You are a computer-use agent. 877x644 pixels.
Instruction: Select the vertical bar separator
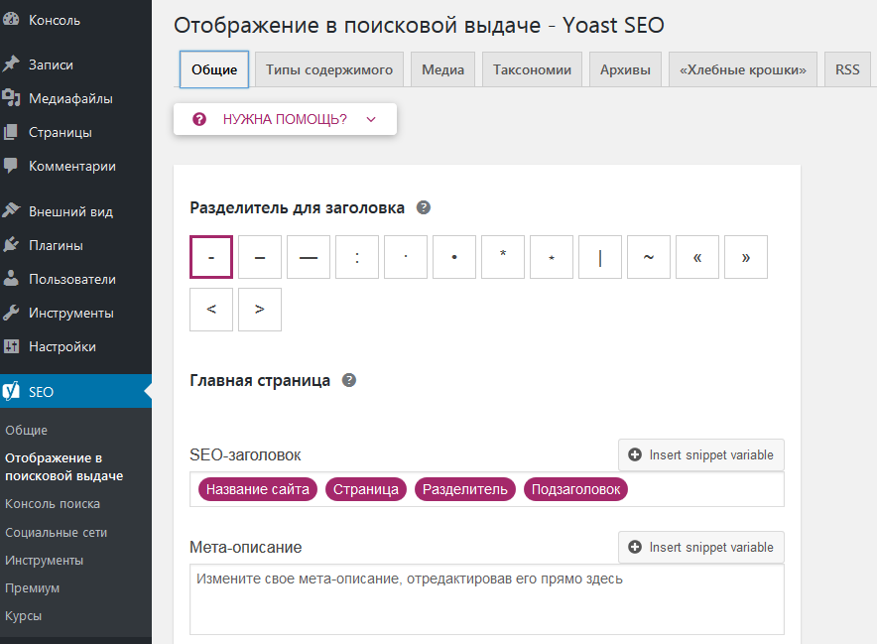(600, 257)
